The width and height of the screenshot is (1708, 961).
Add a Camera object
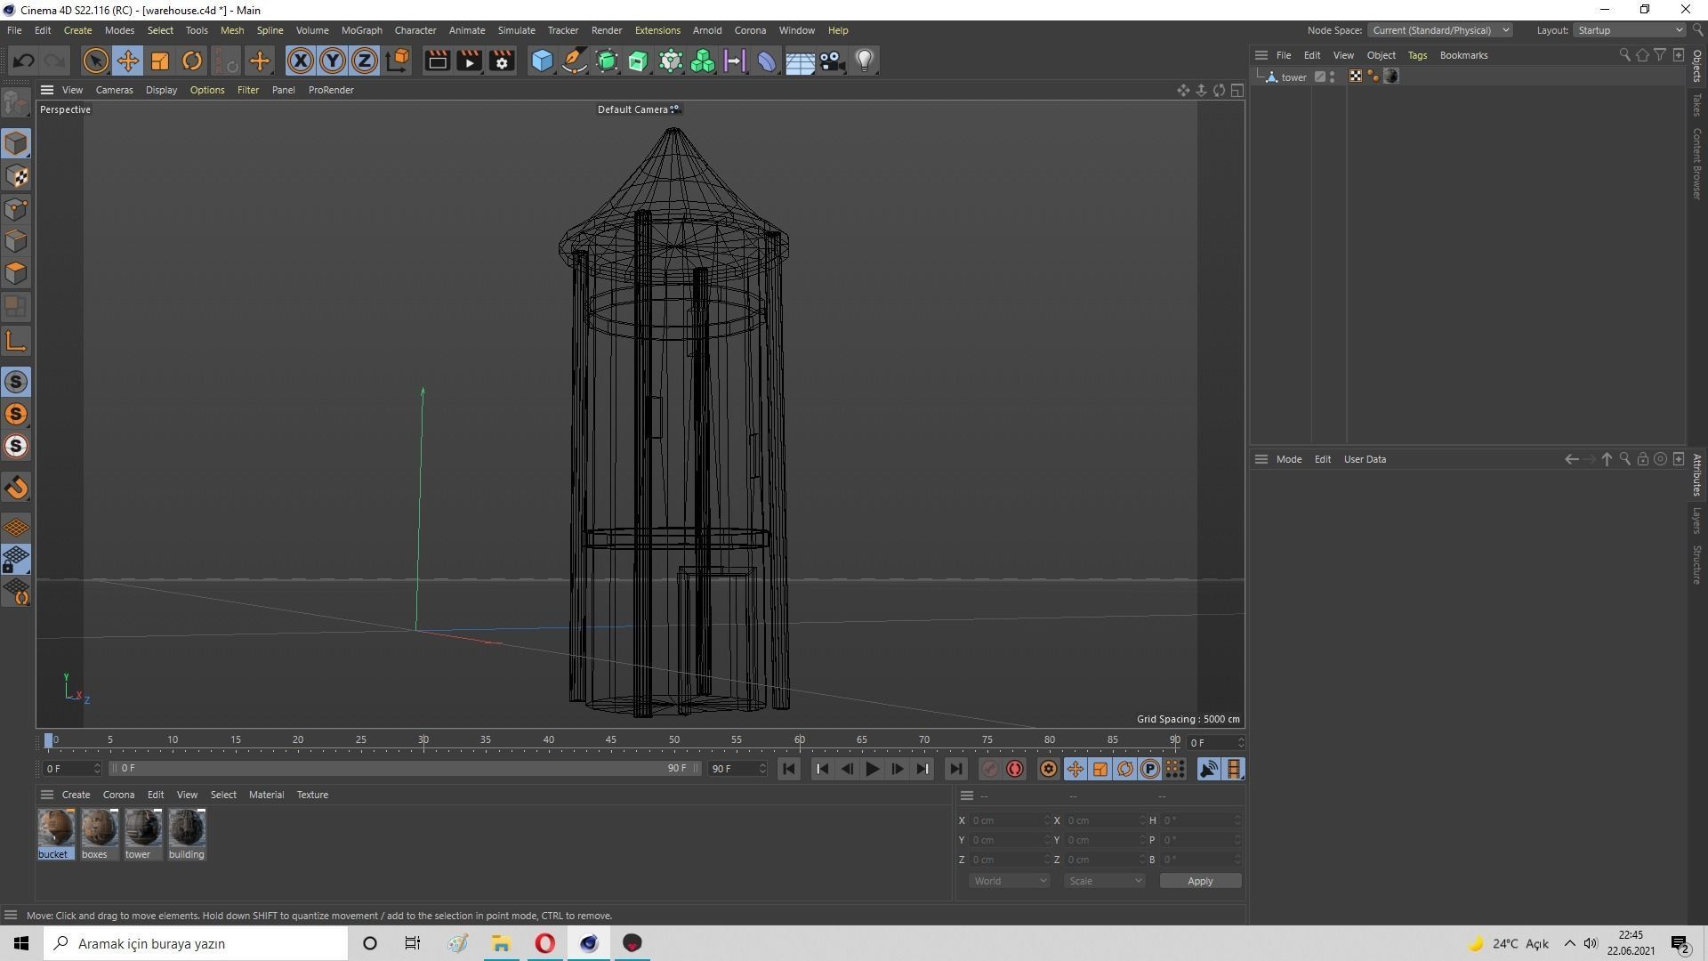[832, 61]
